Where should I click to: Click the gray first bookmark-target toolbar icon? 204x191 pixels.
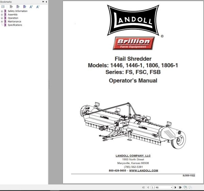[x=11, y=7]
